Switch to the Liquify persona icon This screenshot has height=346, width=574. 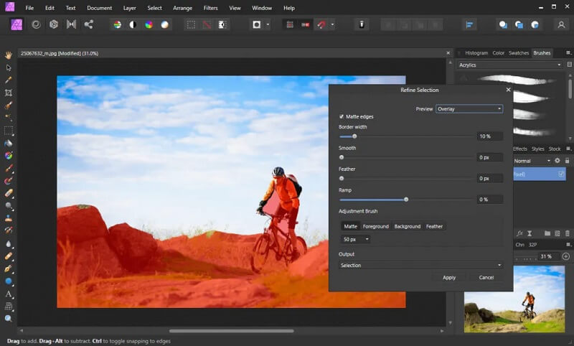pyautogui.click(x=36, y=24)
